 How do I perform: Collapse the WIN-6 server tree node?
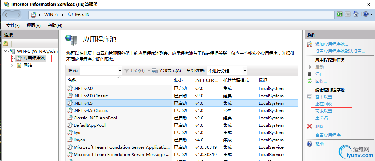pyautogui.click(x=6, y=51)
